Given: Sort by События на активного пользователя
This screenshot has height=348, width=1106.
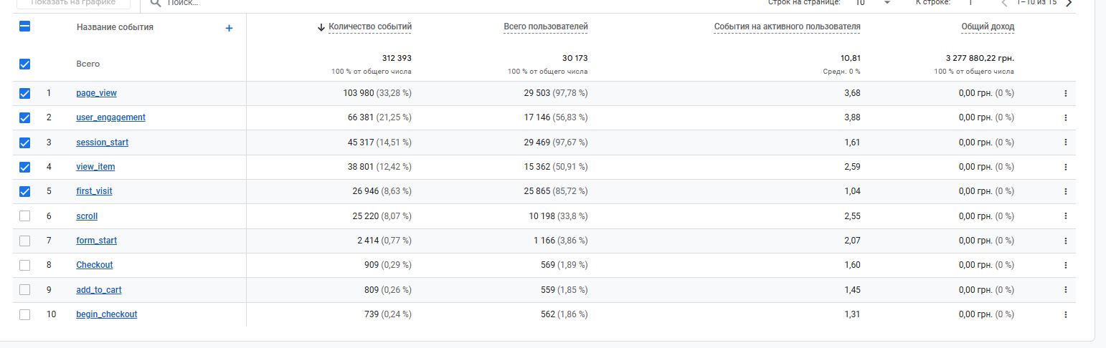Looking at the screenshot, I should pos(787,27).
